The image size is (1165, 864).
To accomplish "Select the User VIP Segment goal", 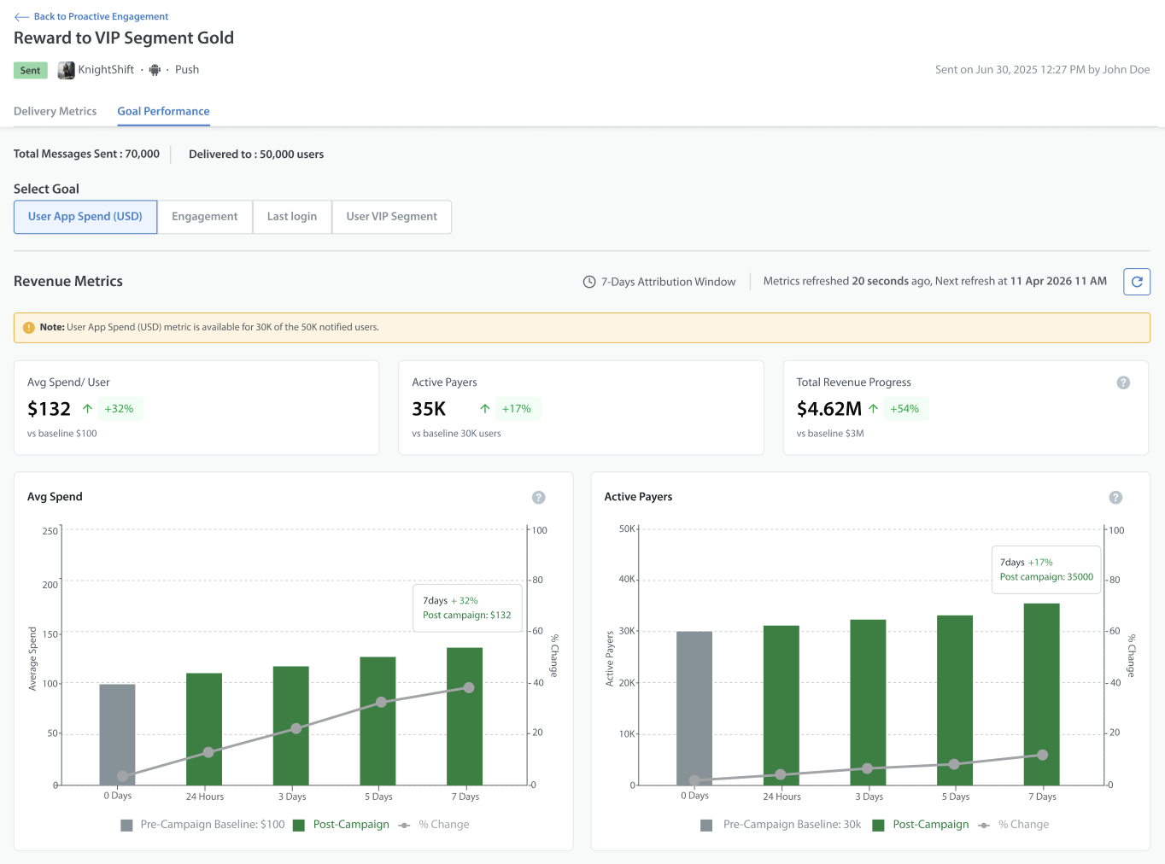I will [x=392, y=217].
